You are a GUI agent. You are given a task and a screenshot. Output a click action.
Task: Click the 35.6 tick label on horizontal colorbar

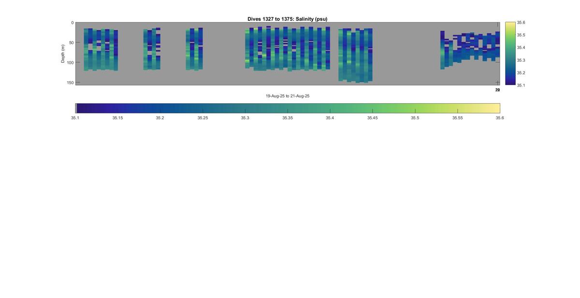500,117
